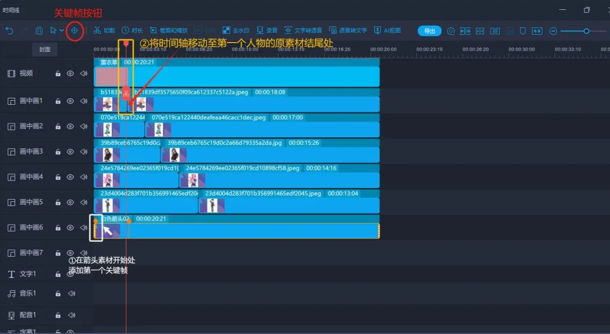Launch the AI抠图 cutout tool
This screenshot has height=334, width=610.
(387, 30)
